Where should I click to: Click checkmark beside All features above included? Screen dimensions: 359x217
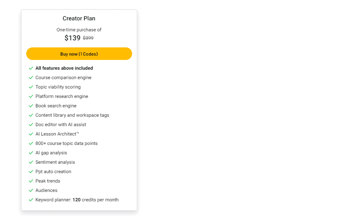[x=31, y=68]
